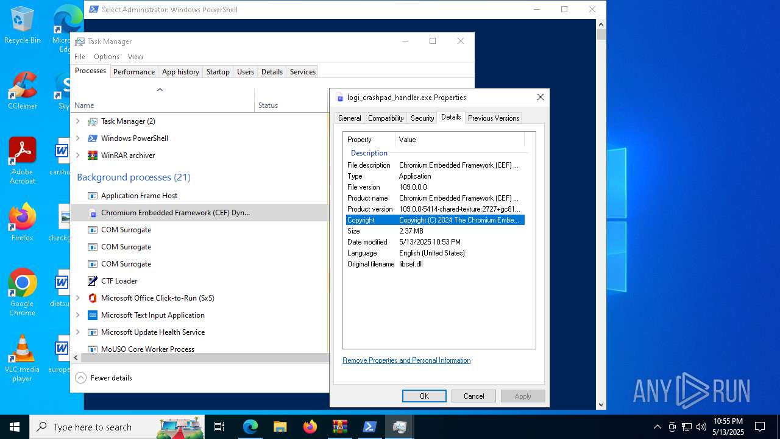The image size is (780, 439).
Task: Click the Microsoft Office Click-to-Run process
Action: click(x=199, y=298)
